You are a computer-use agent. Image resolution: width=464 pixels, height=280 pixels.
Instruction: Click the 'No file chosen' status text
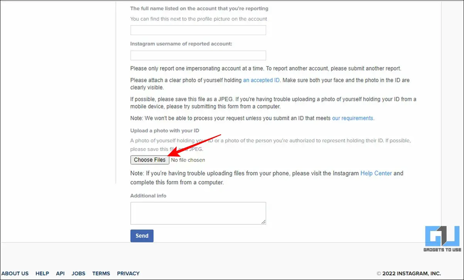[188, 160]
